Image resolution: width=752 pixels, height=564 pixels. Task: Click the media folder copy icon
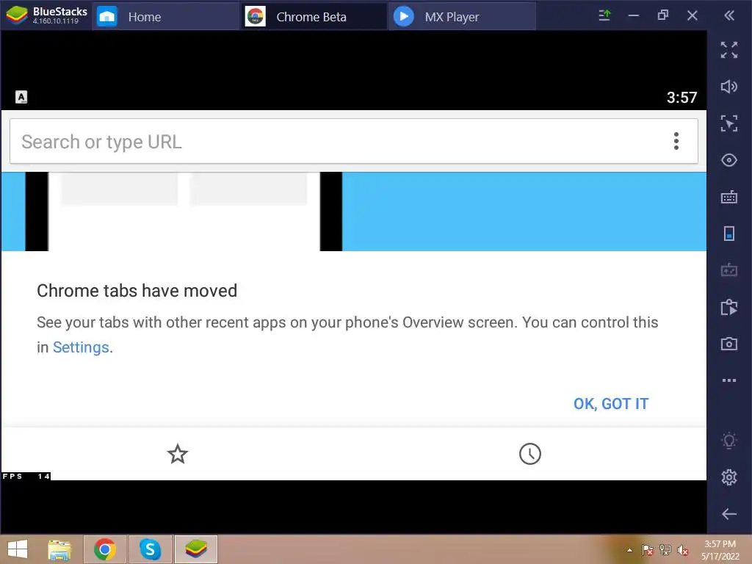click(x=729, y=307)
